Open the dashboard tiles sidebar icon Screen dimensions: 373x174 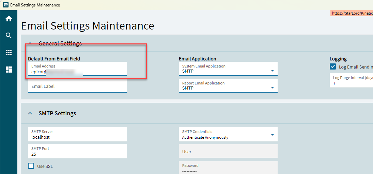pos(9,70)
